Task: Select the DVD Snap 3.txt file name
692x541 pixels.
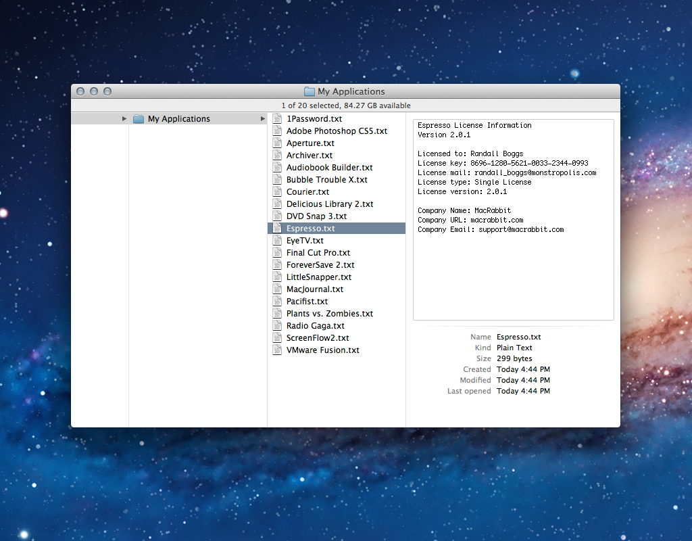Action: [316, 216]
